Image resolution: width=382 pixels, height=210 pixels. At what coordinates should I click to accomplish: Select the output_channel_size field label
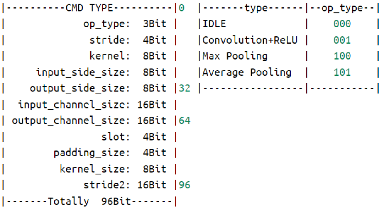pyautogui.click(x=70, y=120)
